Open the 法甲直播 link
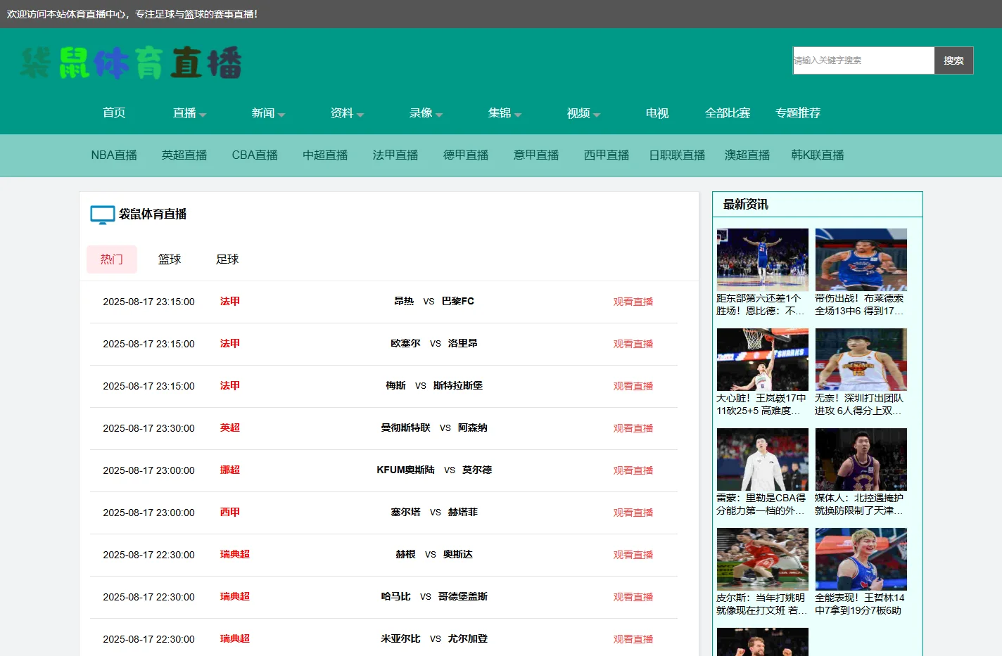Viewport: 1002px width, 656px height. point(395,155)
